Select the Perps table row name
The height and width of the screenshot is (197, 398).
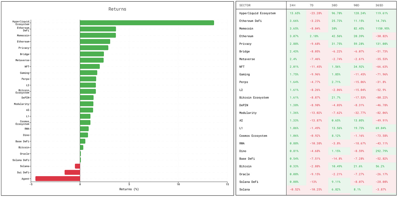pos(244,82)
